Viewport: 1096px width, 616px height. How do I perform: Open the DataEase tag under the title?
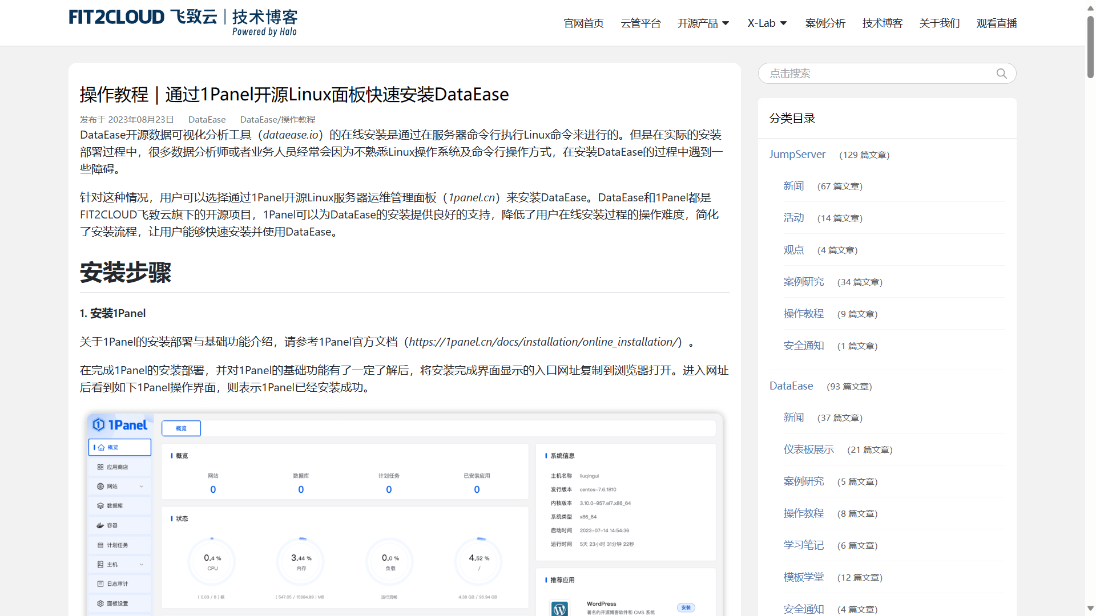pyautogui.click(x=207, y=120)
